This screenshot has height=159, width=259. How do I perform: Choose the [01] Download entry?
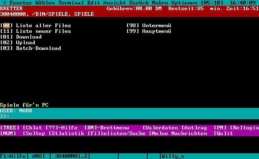21,37
